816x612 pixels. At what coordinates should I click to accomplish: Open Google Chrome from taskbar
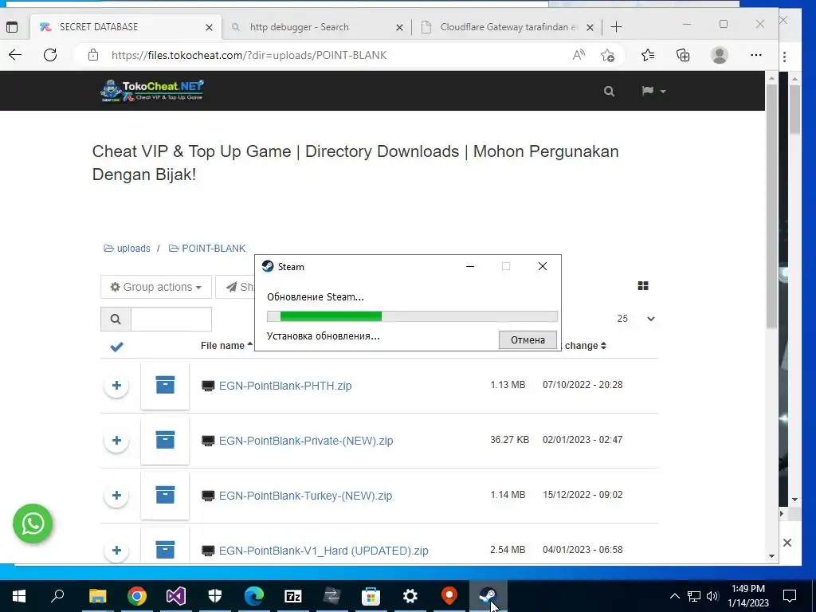point(136,596)
